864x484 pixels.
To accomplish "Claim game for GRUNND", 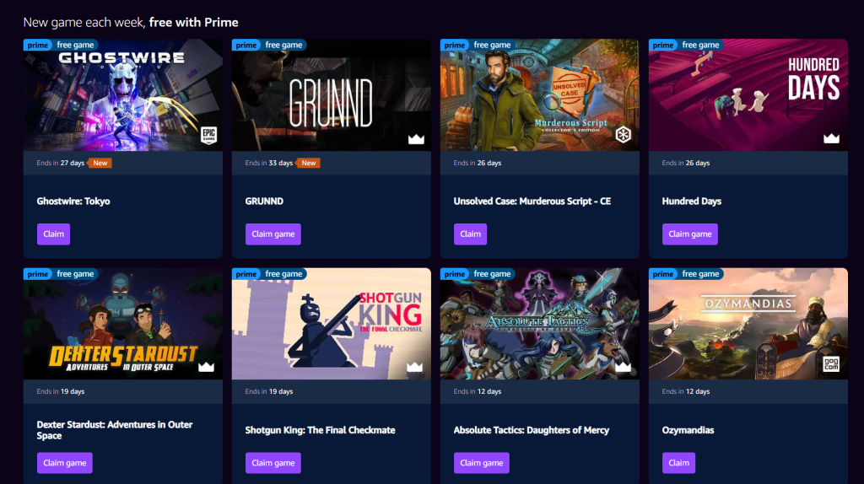I will (273, 234).
